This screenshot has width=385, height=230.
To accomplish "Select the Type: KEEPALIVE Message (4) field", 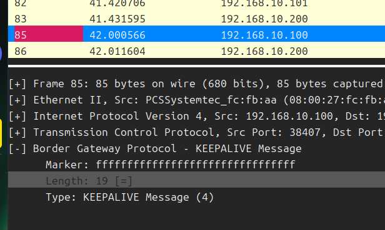I will pos(196,197).
